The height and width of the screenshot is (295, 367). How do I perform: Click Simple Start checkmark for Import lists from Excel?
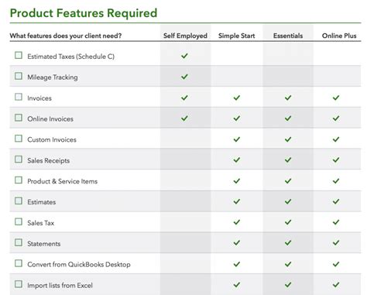237,285
